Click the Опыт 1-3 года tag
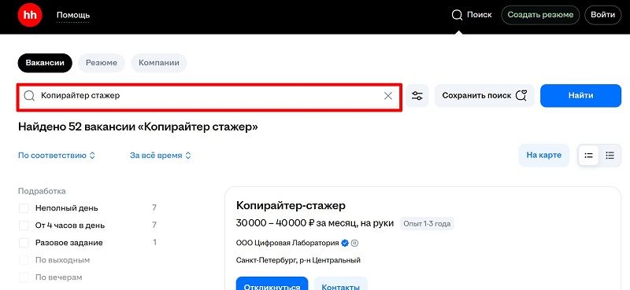This screenshot has width=630, height=290. pyautogui.click(x=427, y=224)
